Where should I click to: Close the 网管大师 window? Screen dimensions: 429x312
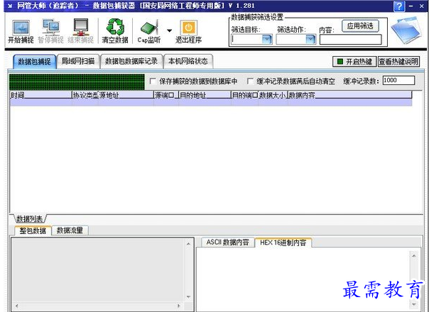[422, 6]
